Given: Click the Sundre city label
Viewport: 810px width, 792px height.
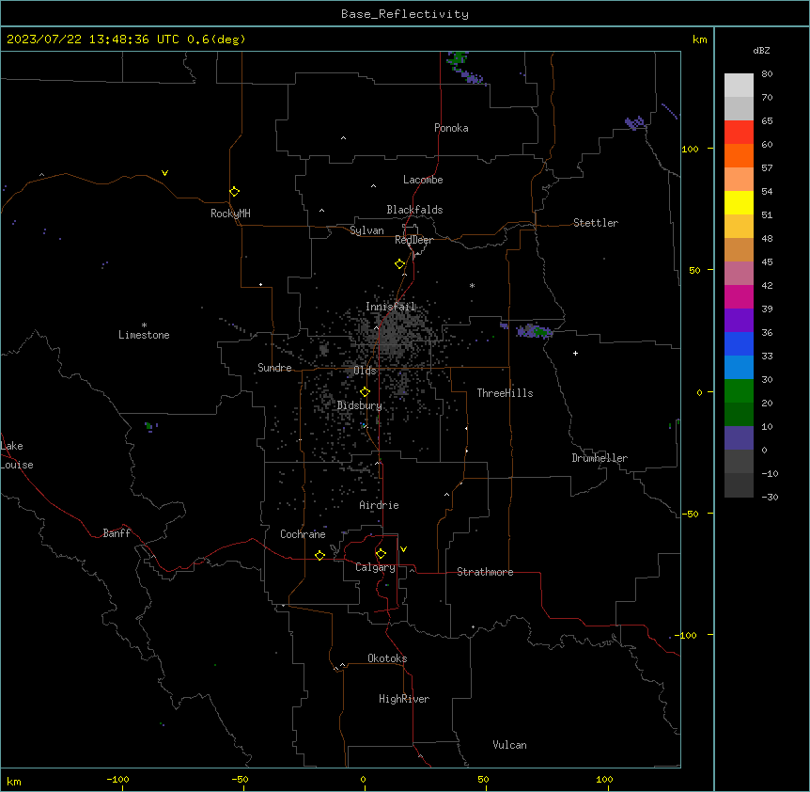Looking at the screenshot, I should [x=274, y=368].
